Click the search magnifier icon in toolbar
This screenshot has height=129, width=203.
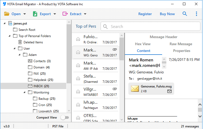click(185, 14)
